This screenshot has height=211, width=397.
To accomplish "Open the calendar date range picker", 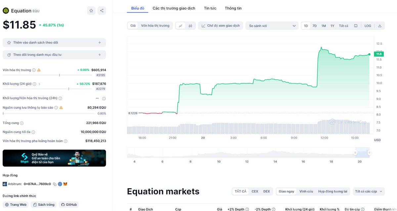I will [356, 26].
